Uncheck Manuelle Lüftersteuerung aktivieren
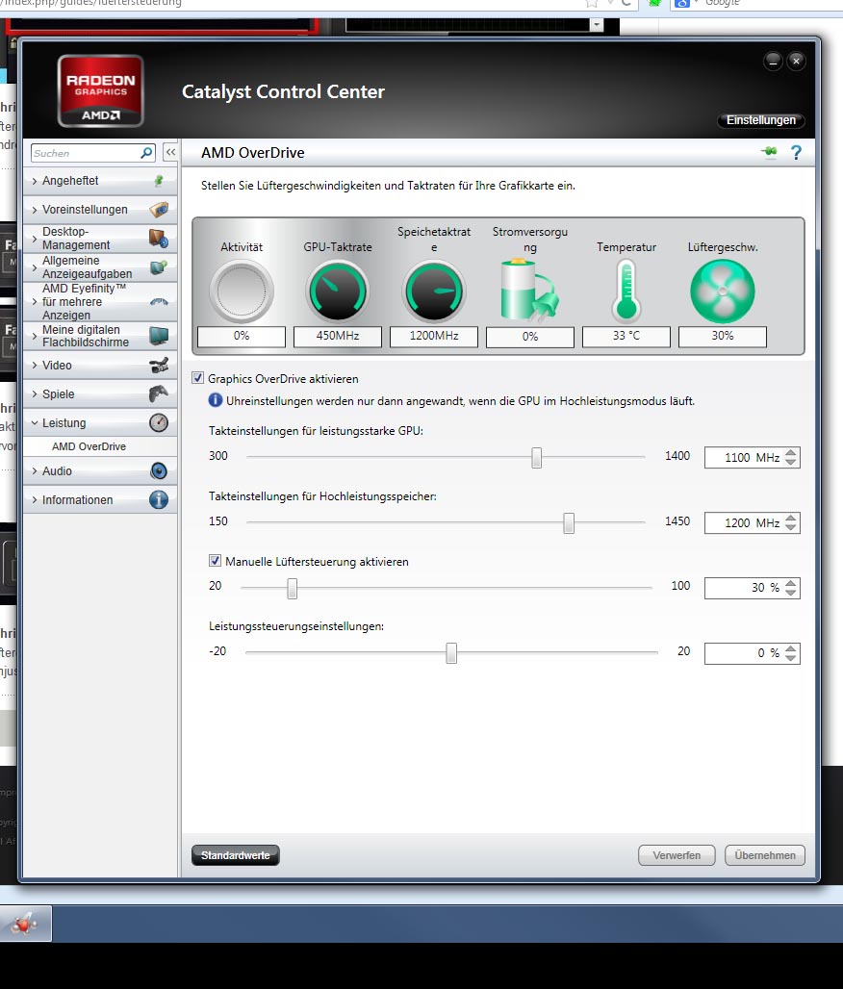 [x=216, y=561]
